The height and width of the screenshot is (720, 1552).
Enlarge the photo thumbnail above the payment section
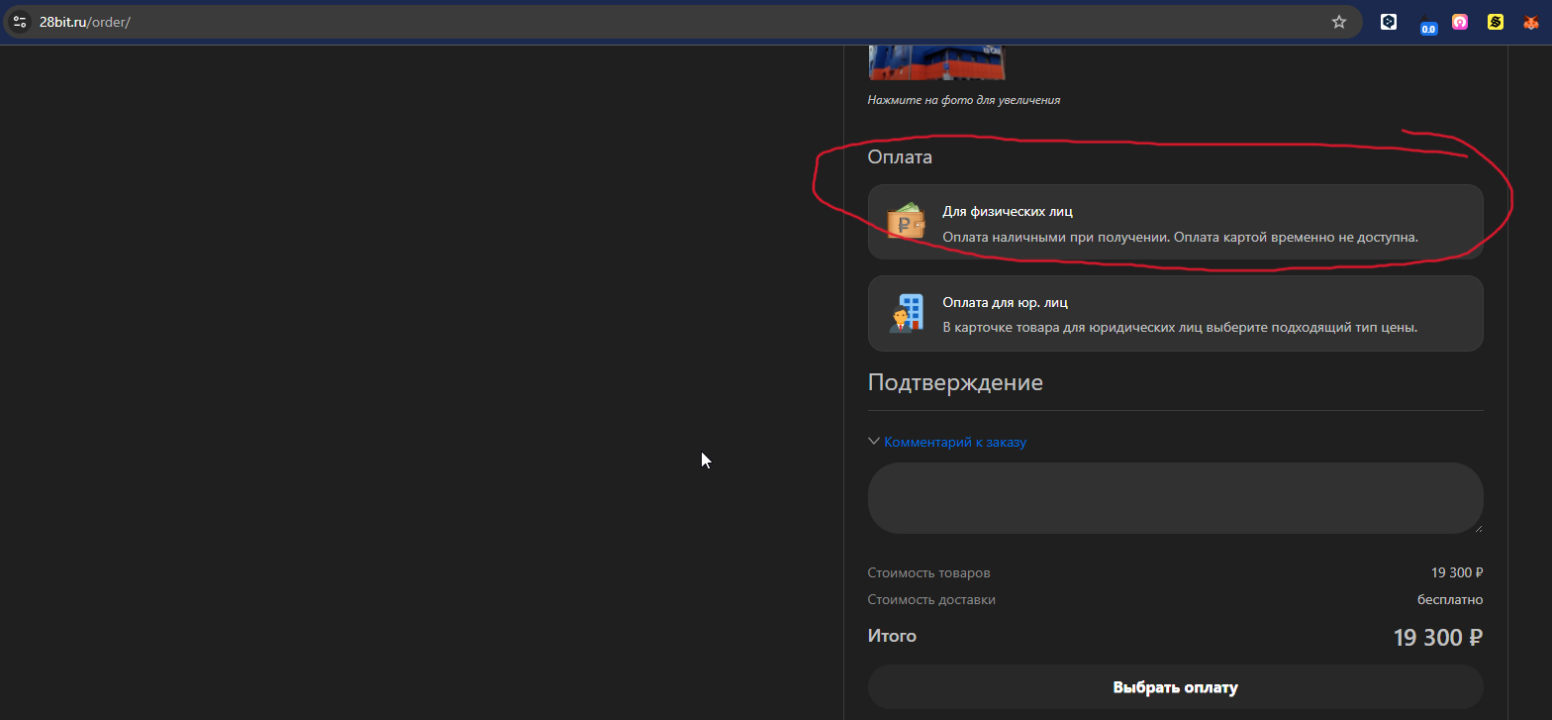coord(936,61)
